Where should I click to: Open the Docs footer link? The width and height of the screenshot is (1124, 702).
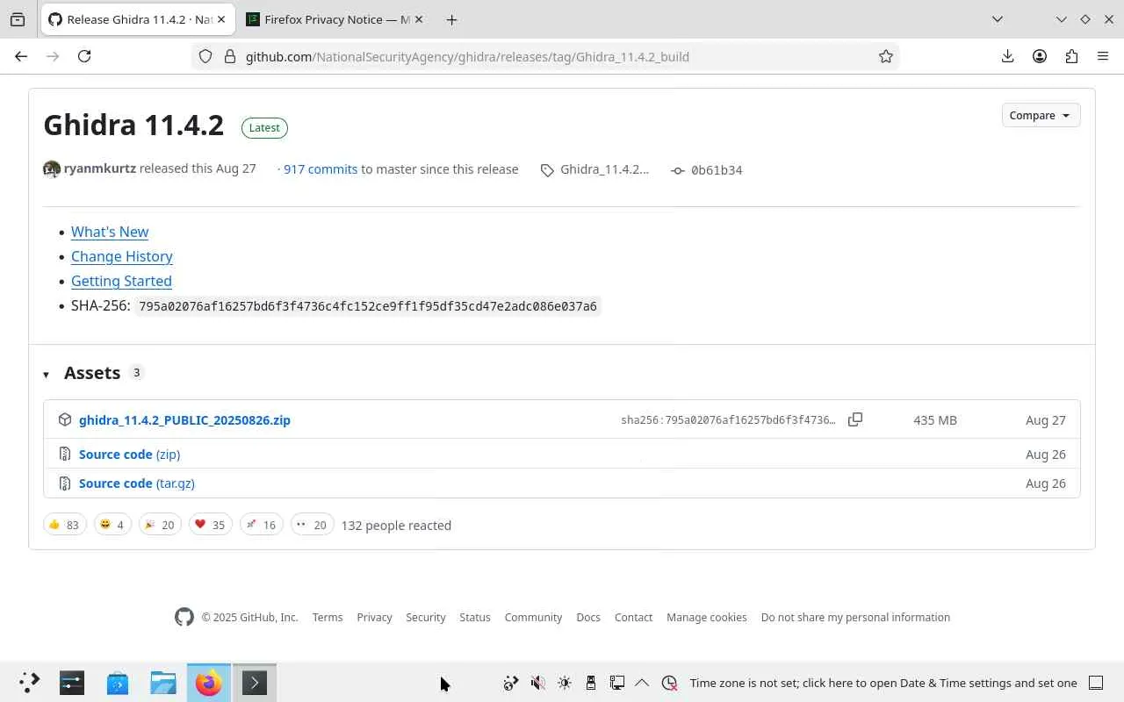tap(588, 617)
